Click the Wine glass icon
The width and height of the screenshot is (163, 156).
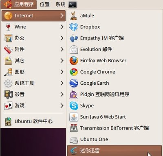[8, 27]
